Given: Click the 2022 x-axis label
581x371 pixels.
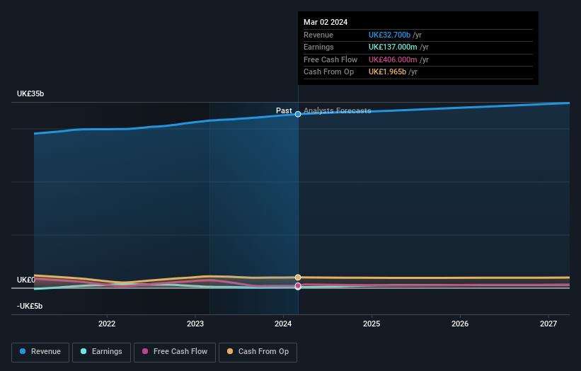Looking at the screenshot, I should click(x=107, y=324).
